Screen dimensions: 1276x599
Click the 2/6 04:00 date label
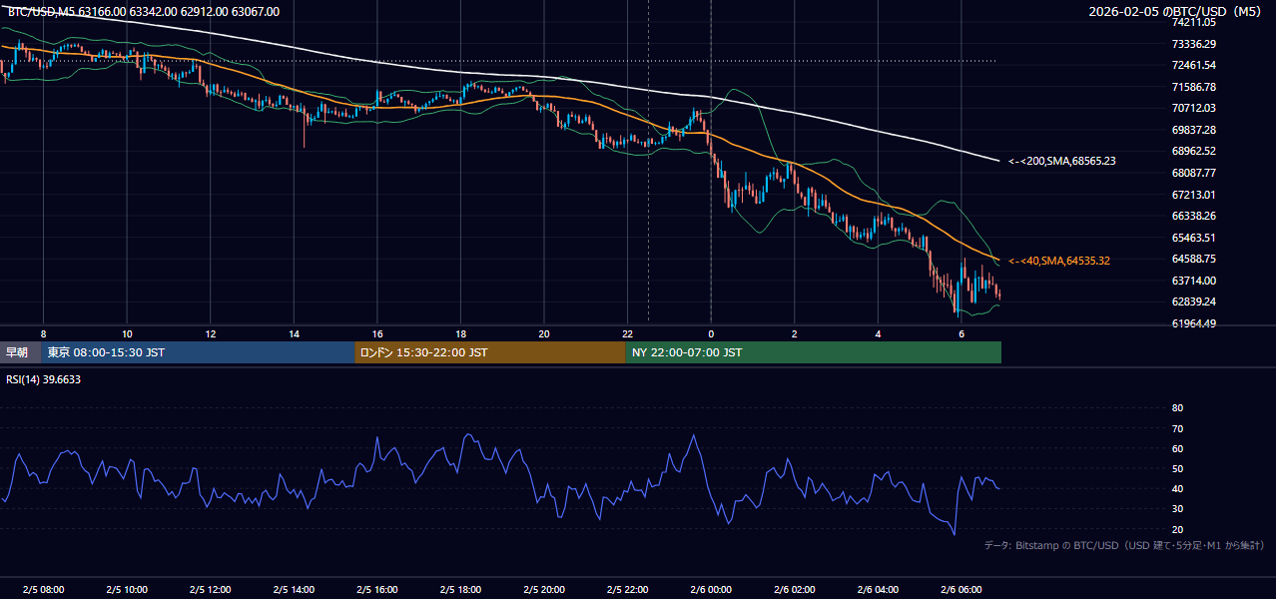click(878, 590)
